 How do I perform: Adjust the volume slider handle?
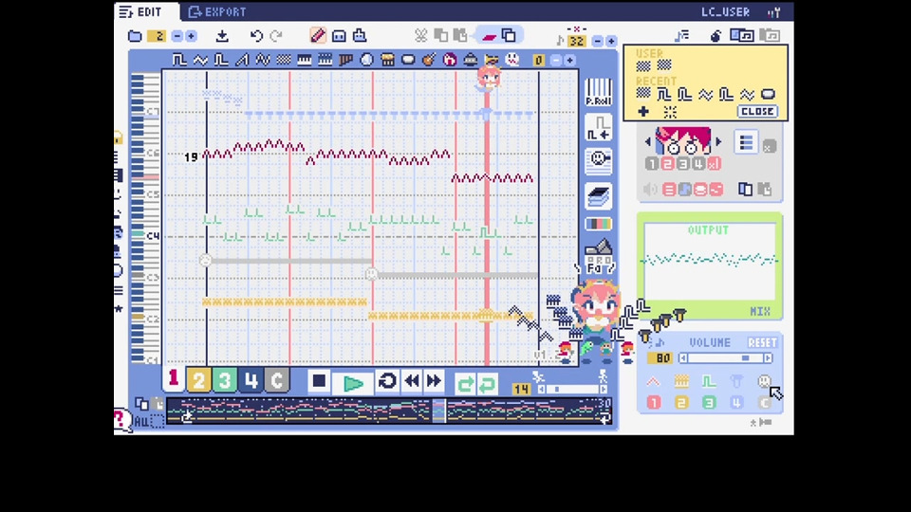coord(746,358)
